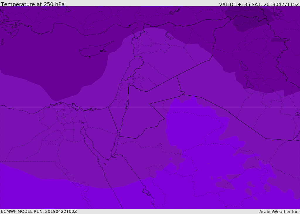300x214 pixels.
Task: Click the 'VALID T+135 SAT. 20190427T15Z' label
Action: click(259, 4)
